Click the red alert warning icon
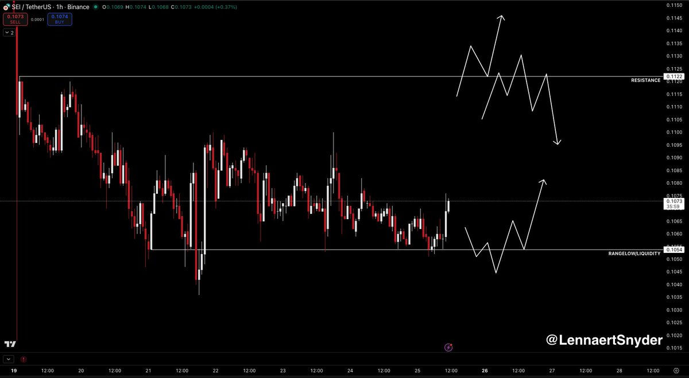 coord(23,360)
